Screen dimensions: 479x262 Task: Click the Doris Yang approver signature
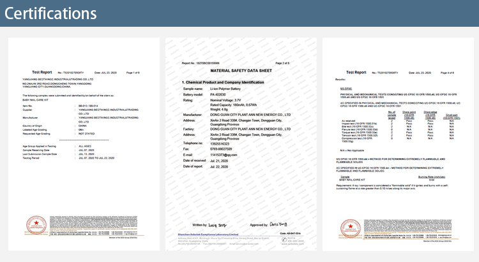278,224
